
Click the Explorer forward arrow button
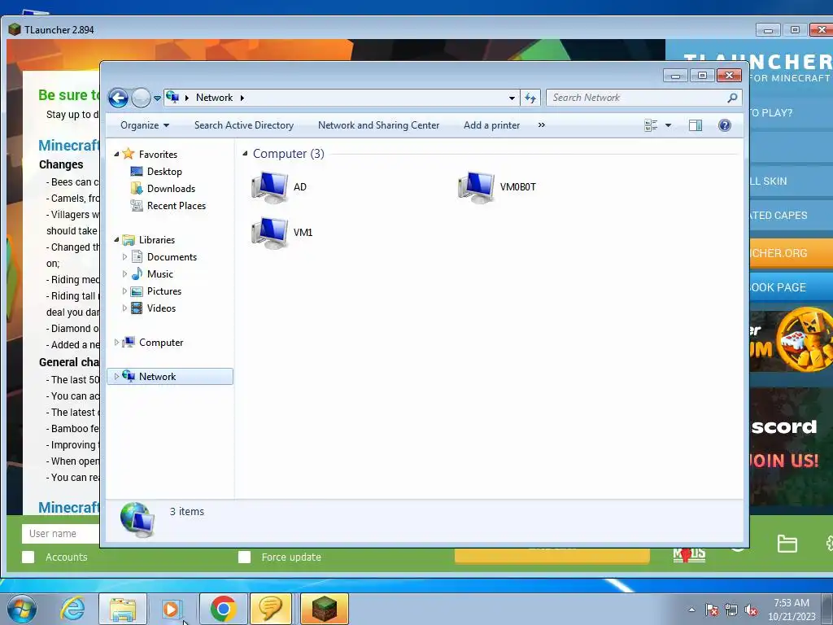141,98
